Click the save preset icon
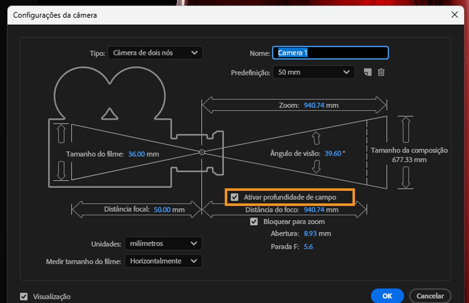 367,72
